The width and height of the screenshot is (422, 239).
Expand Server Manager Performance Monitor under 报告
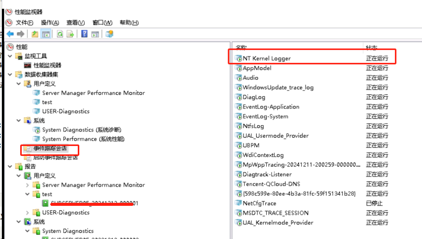point(27,185)
